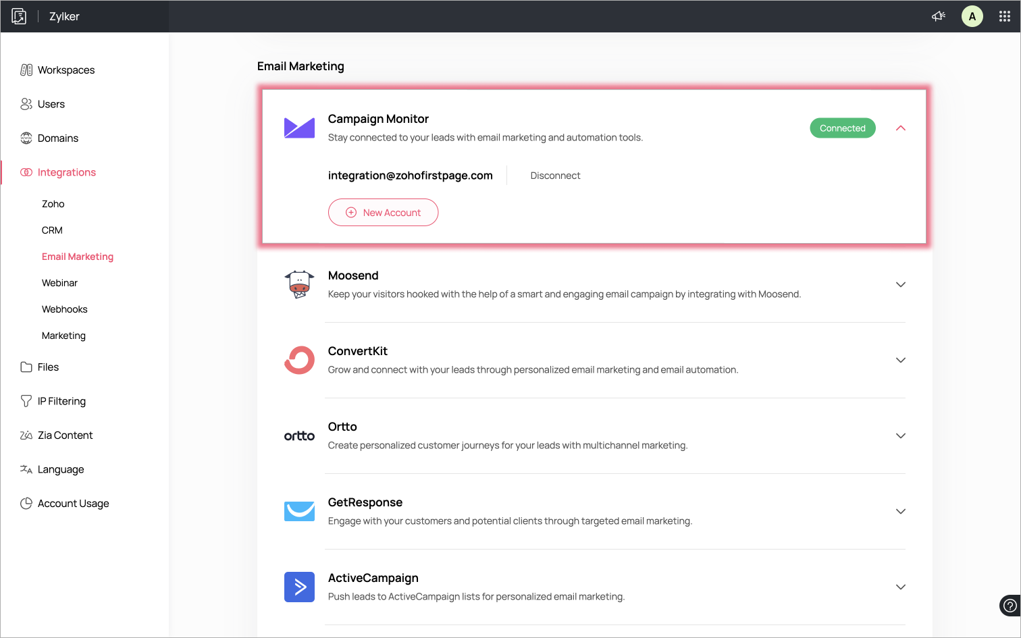The width and height of the screenshot is (1021, 638).
Task: Click the Zoho PageSense logo icon
Action: (19, 16)
